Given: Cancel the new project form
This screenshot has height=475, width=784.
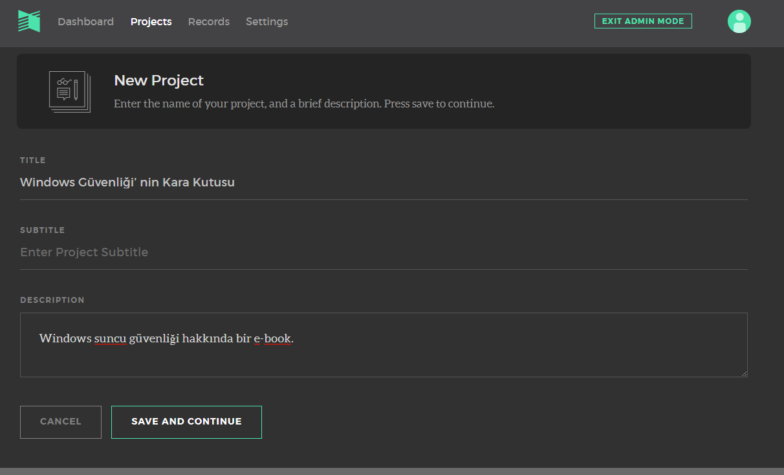Looking at the screenshot, I should pyautogui.click(x=61, y=422).
